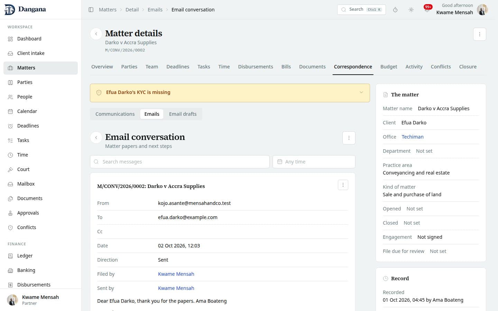Viewport: 498px width, 311px height.
Task: Open the Any time date filter
Action: coord(314,162)
